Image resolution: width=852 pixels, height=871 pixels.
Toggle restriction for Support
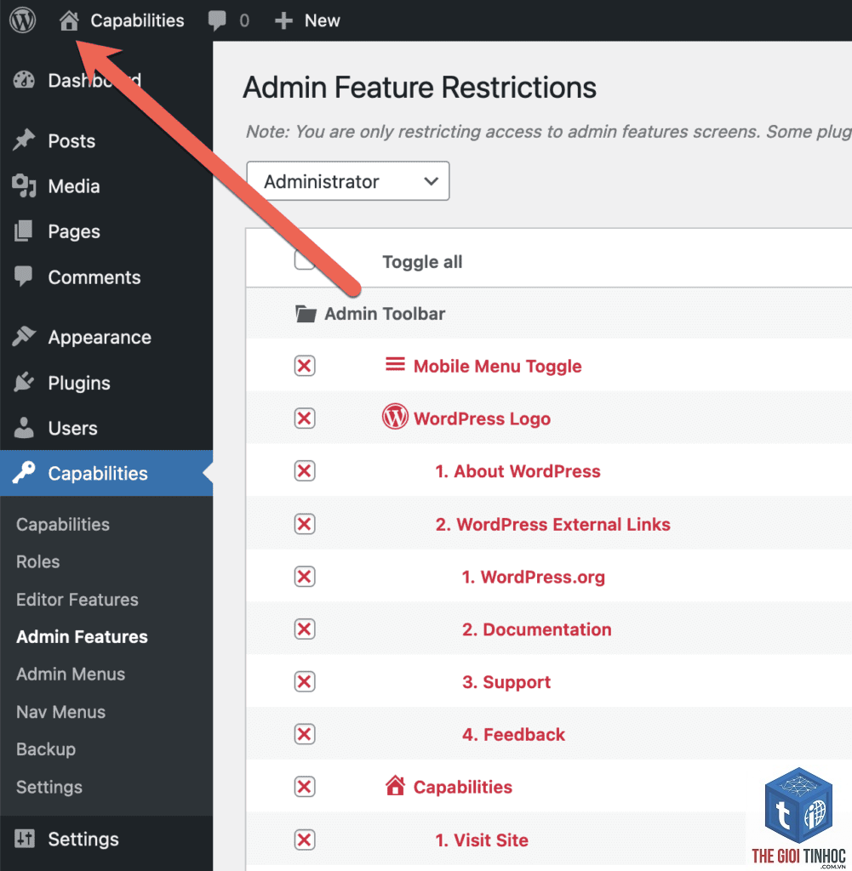click(x=305, y=681)
